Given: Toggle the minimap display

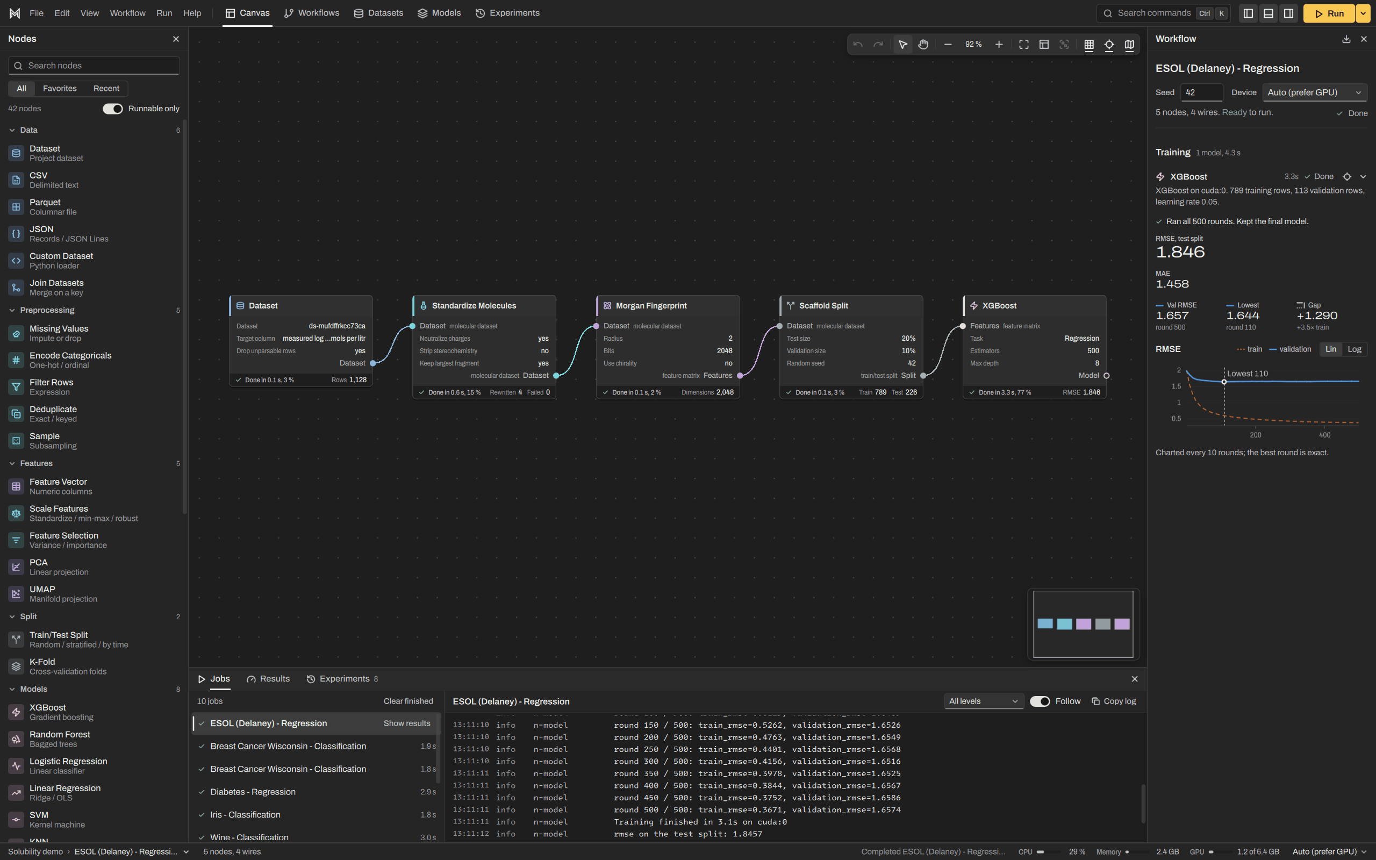Looking at the screenshot, I should tap(1129, 45).
